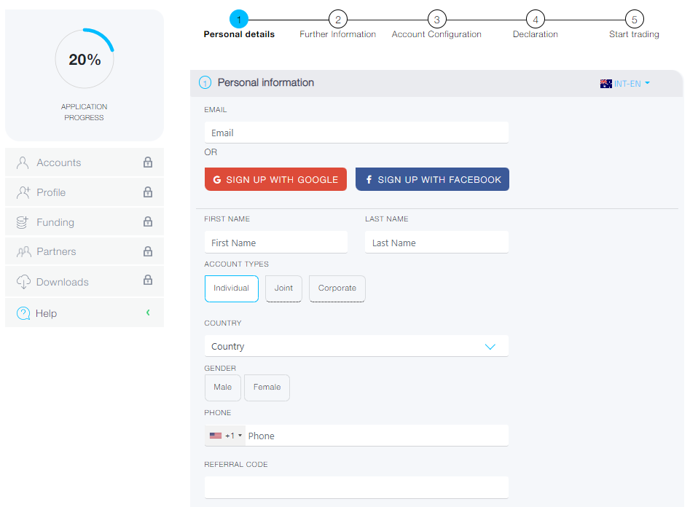
Task: Click the Profile icon in sidebar
Action: (x=23, y=192)
